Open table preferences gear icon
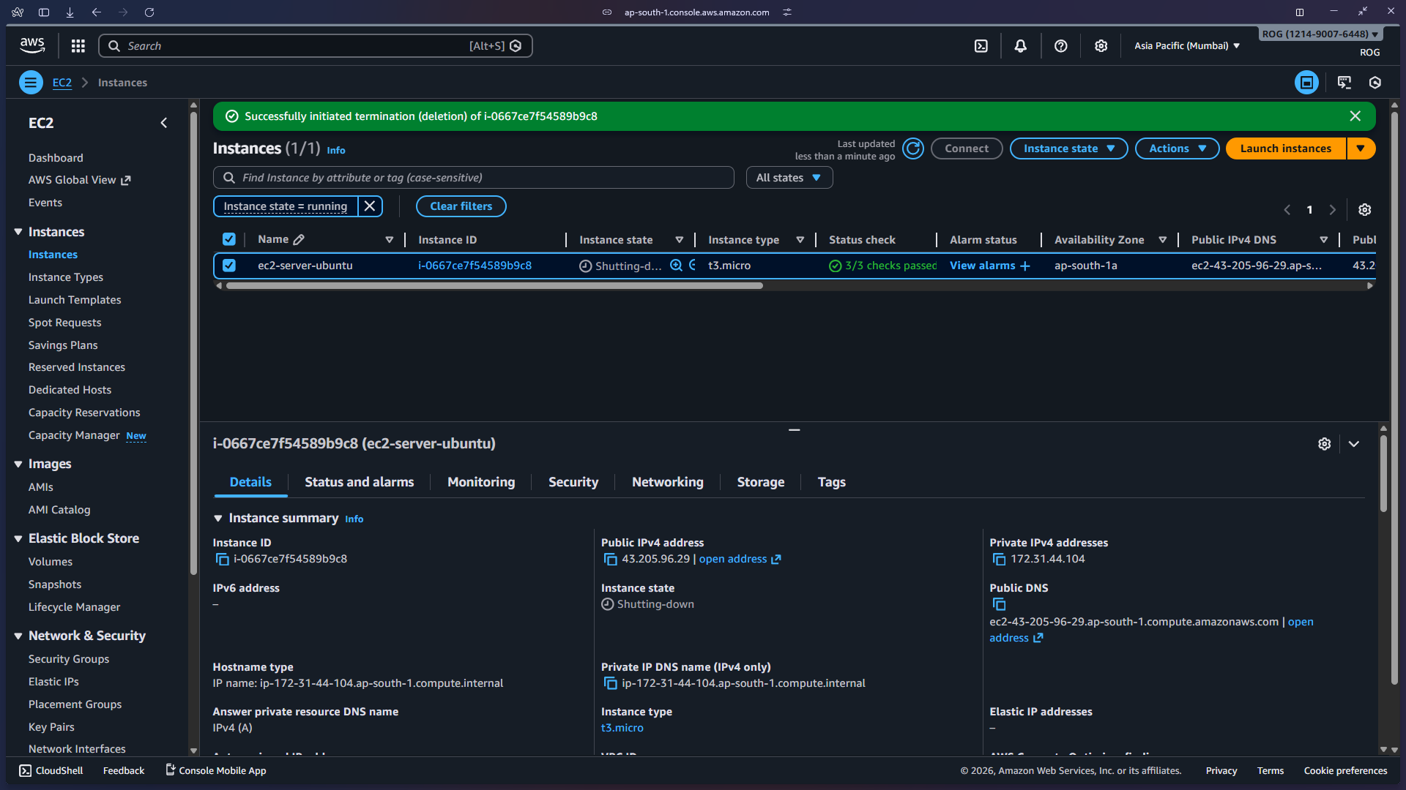Screen dimensions: 1406x790 pos(1364,210)
